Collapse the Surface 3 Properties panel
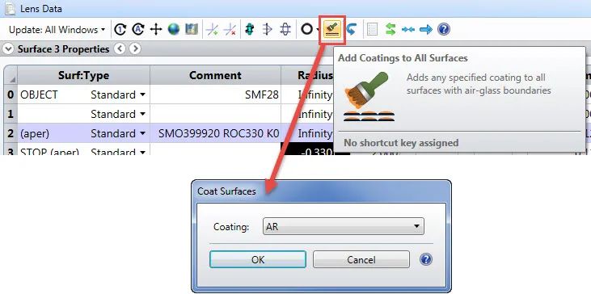 tap(10, 49)
